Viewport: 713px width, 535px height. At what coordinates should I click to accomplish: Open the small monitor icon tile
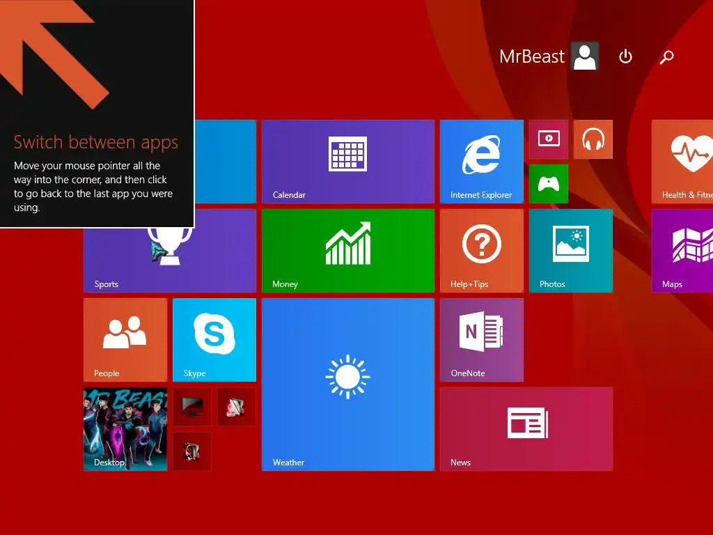pos(192,407)
